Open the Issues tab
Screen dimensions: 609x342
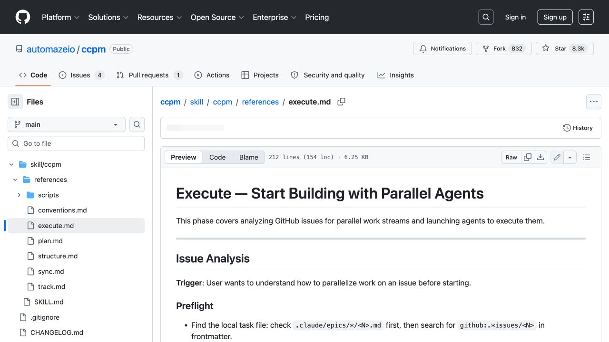pyautogui.click(x=81, y=75)
